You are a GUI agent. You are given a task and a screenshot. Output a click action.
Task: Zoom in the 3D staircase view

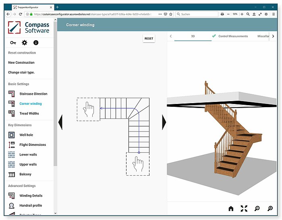click(270, 208)
